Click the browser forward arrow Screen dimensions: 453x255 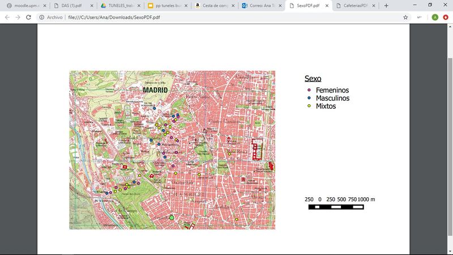tap(18, 18)
